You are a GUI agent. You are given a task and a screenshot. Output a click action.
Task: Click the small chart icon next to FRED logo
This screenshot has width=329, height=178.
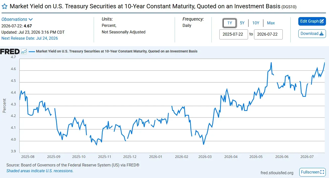(24, 51)
